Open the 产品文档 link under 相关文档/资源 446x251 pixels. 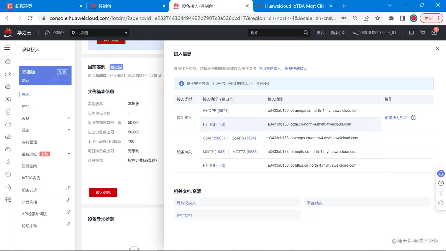[184, 216]
